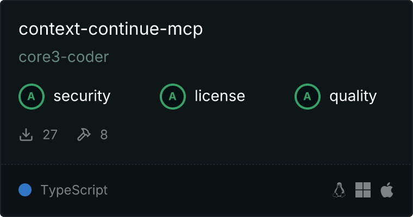Click the license grade A badge

173,96
